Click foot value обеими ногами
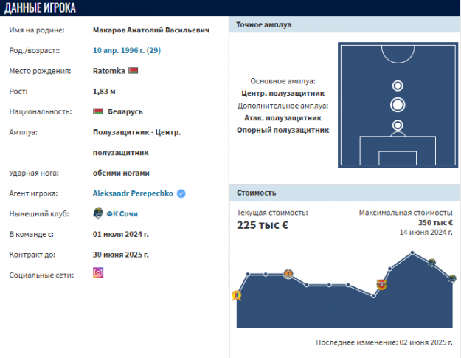Image resolution: width=461 pixels, height=358 pixels. tap(121, 173)
